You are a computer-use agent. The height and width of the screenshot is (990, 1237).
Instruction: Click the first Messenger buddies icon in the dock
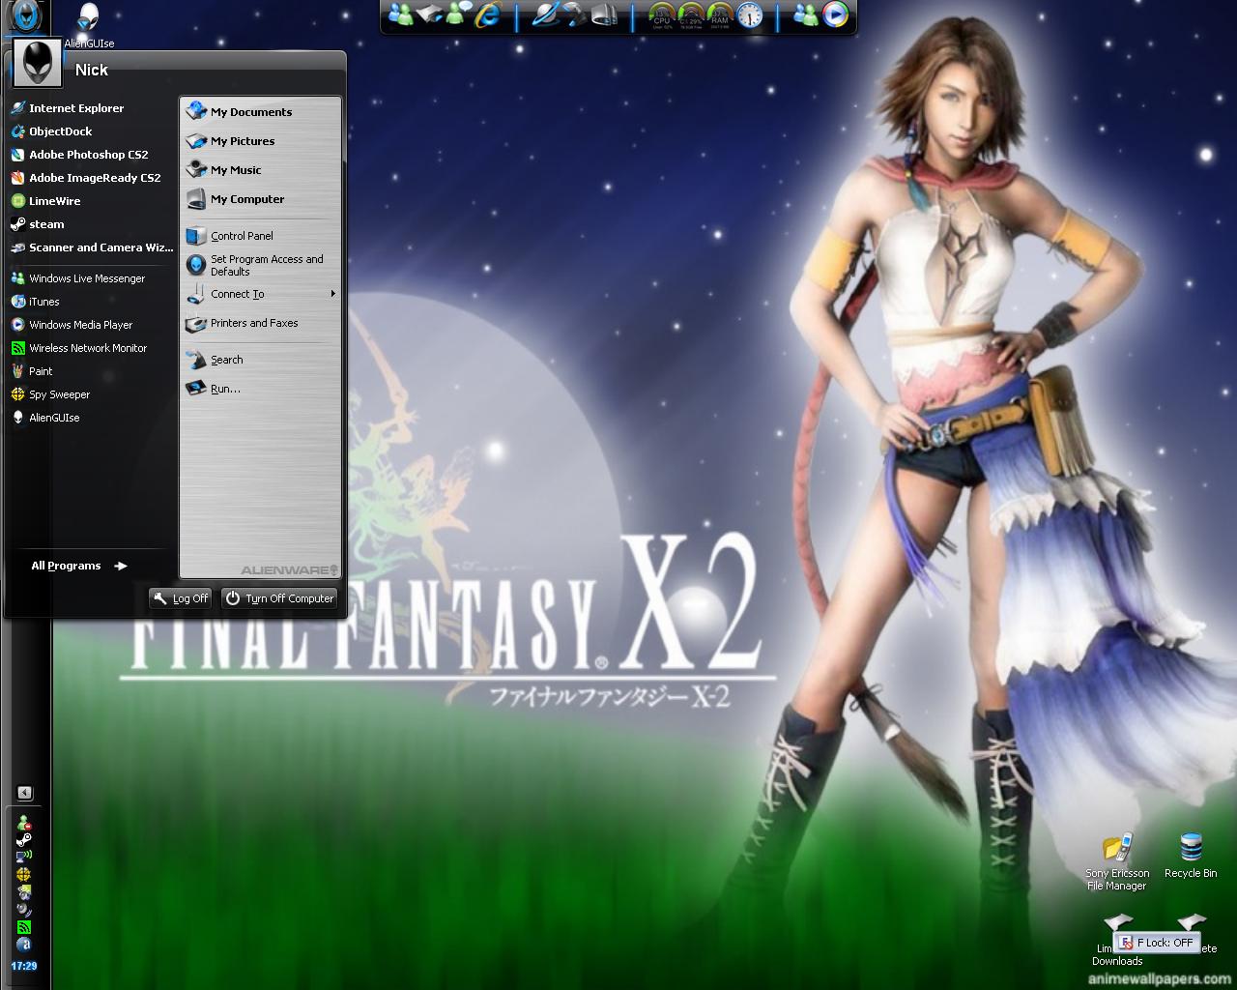(x=401, y=15)
